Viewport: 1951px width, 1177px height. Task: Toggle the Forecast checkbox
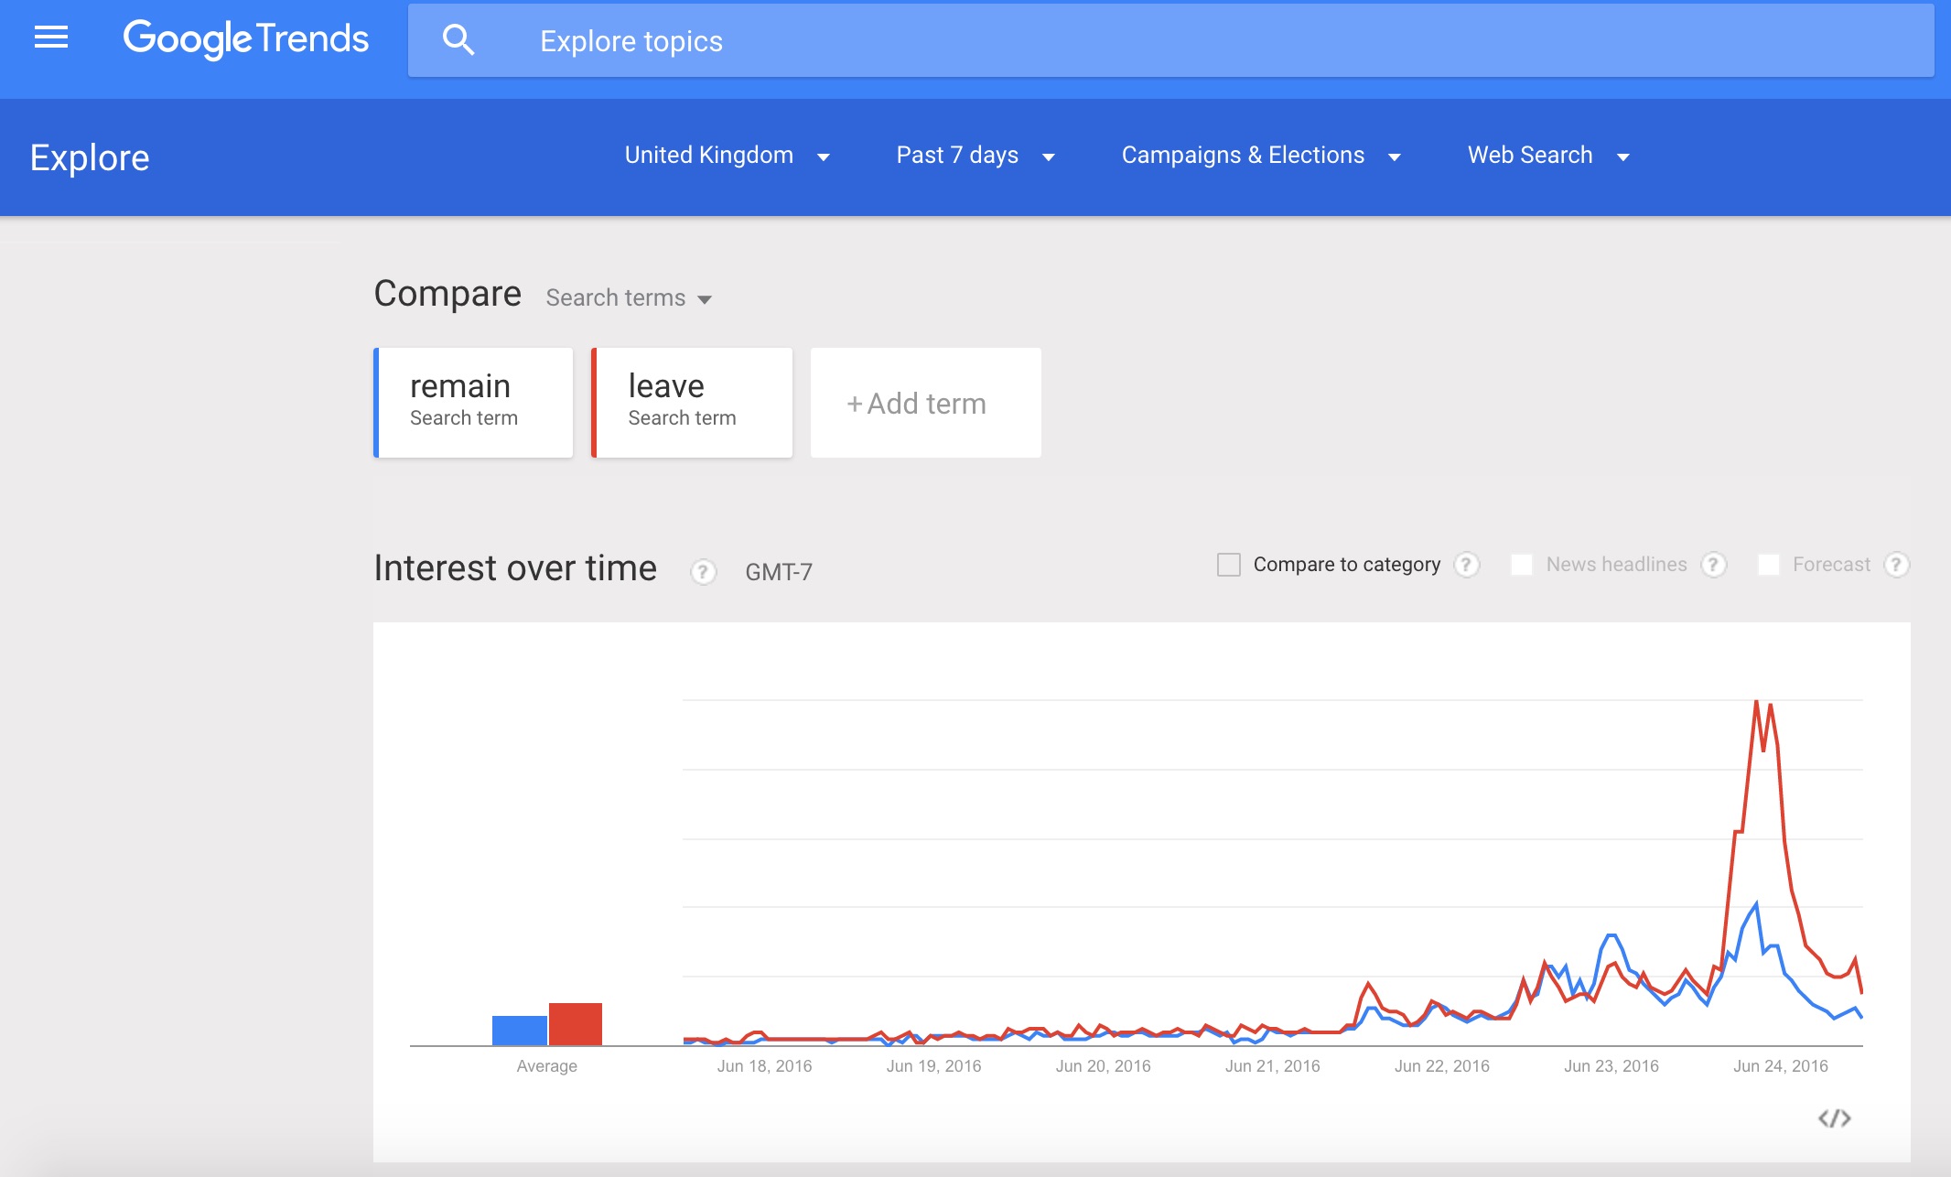click(1769, 565)
